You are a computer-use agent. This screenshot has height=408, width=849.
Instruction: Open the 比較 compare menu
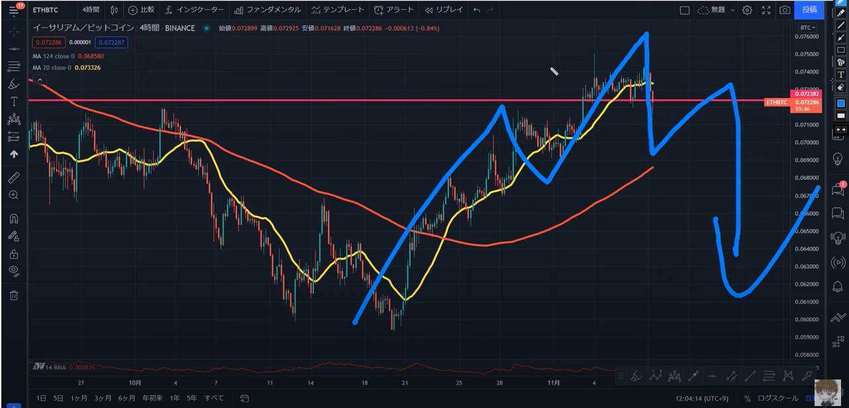142,10
